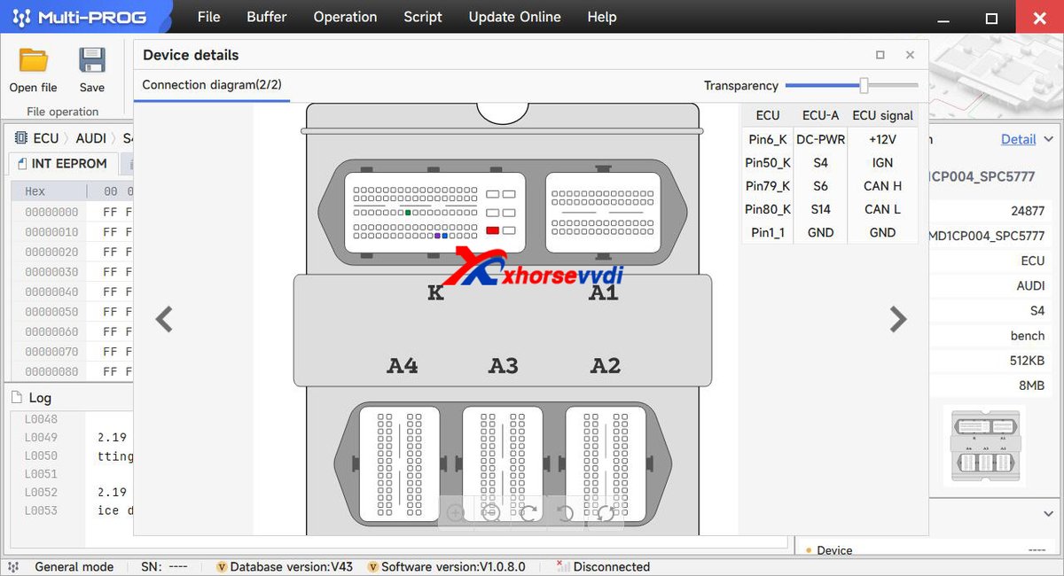The image size is (1064, 576).
Task: Click the Database version:V43 status text
Action: pyautogui.click(x=292, y=567)
